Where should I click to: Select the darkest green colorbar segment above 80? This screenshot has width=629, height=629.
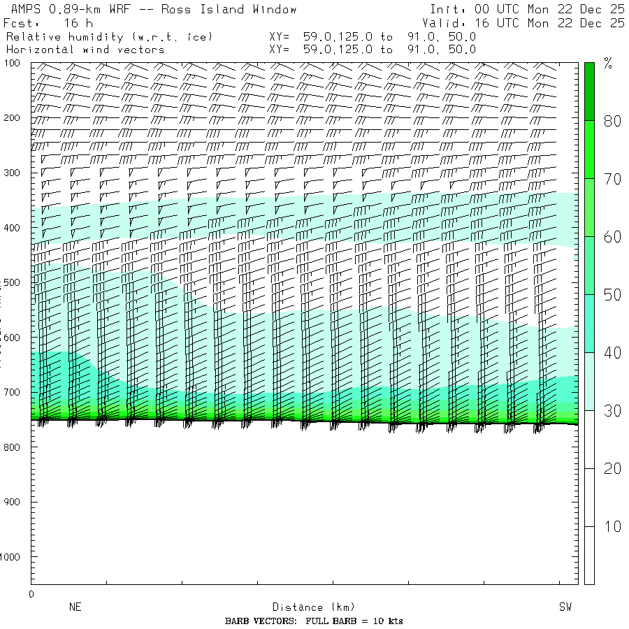[x=589, y=92]
